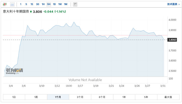Click the 3.8060 current price label
The image size is (182, 104).
pyautogui.click(x=172, y=40)
